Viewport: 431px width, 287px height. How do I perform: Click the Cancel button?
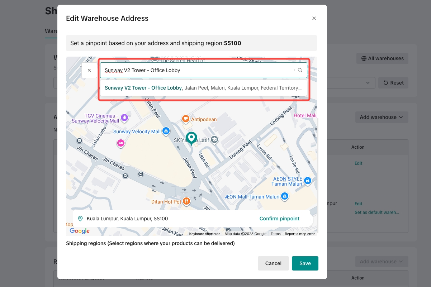[x=273, y=263]
